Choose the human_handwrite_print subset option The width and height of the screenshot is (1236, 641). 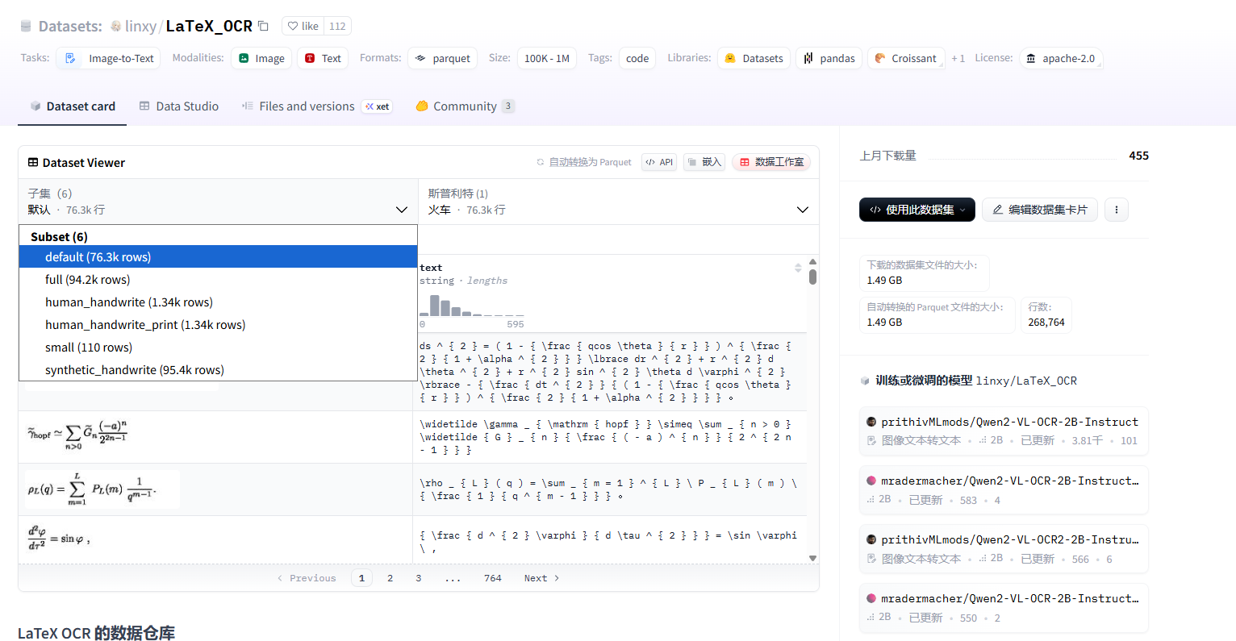point(145,325)
